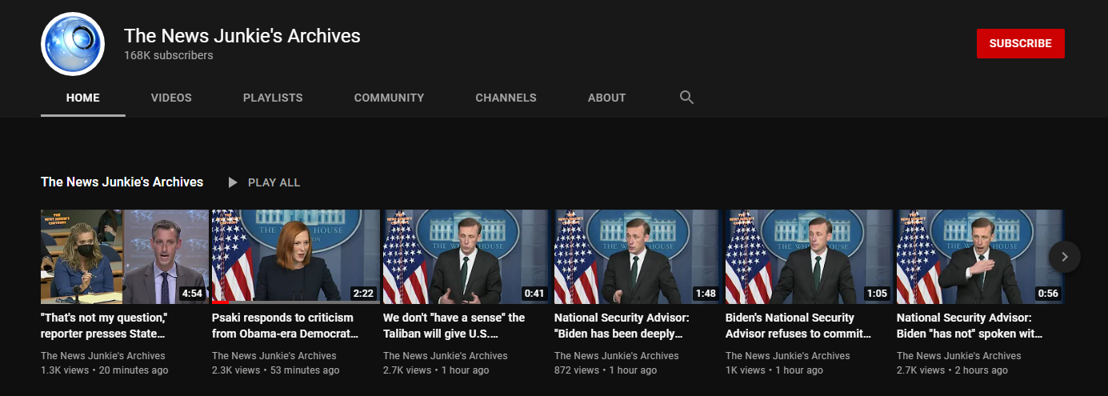Screen dimensions: 1108x396
Task: Open The News Junkie's Archives section title
Action: tap(122, 182)
